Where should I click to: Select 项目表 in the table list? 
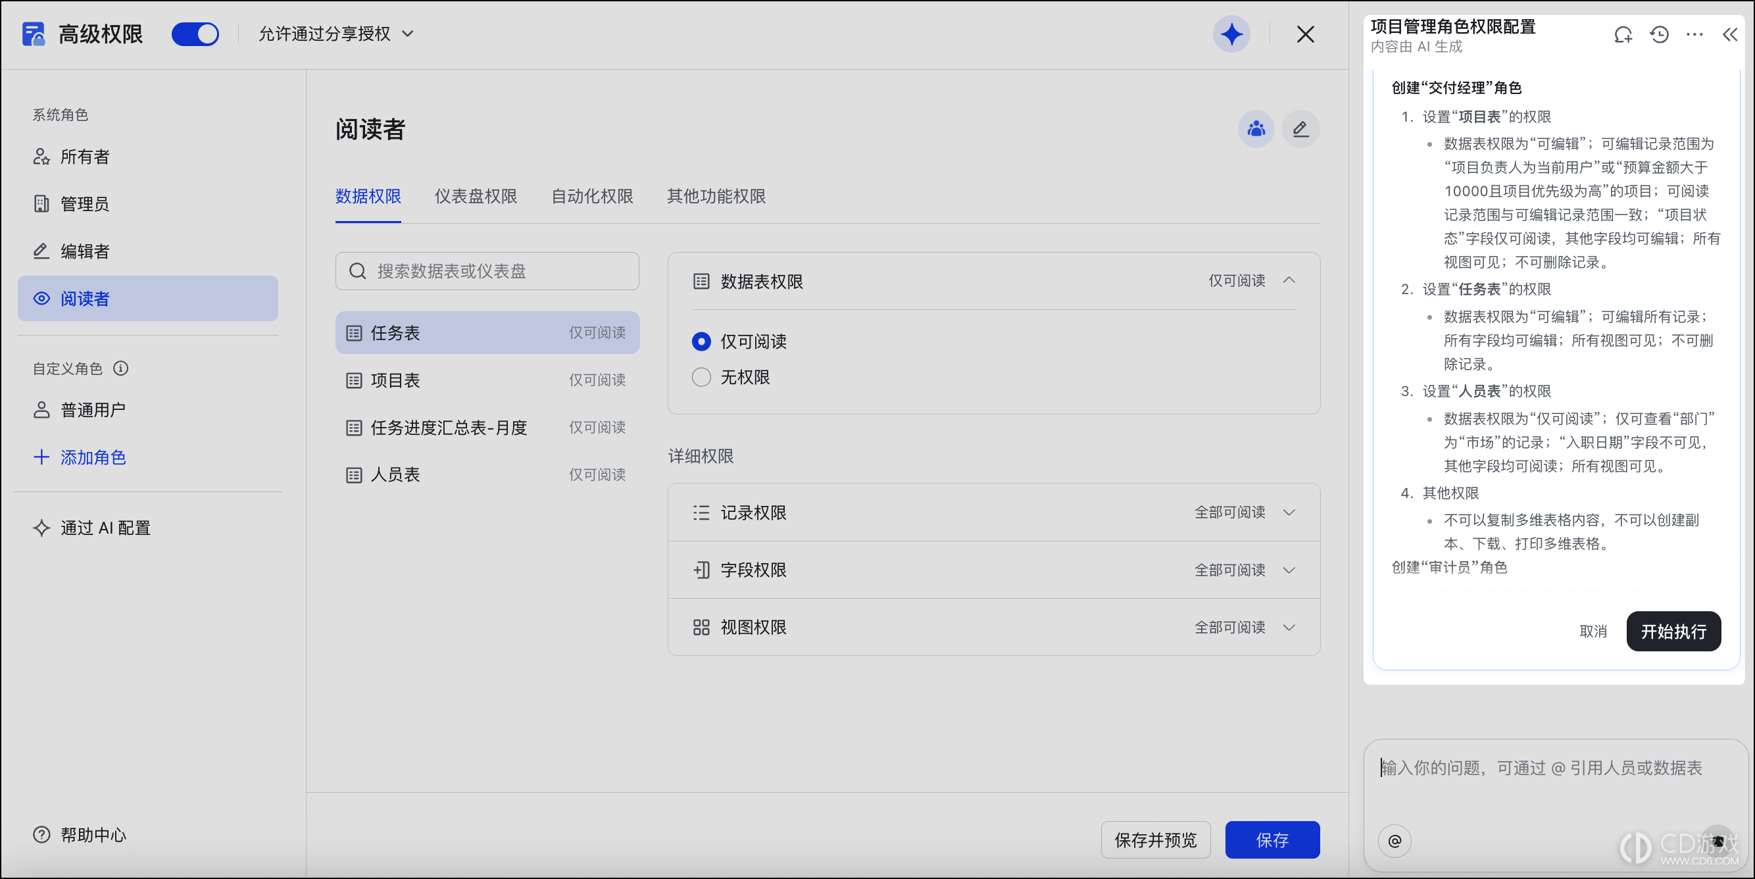487,380
